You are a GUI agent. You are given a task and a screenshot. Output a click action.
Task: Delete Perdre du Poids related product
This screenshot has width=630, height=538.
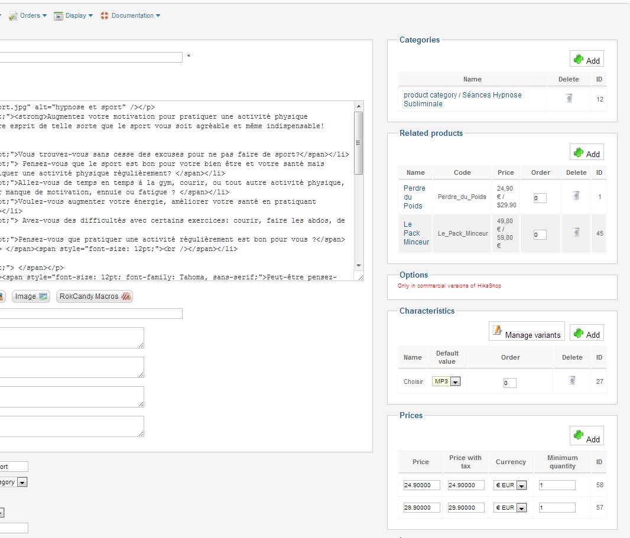coord(576,196)
